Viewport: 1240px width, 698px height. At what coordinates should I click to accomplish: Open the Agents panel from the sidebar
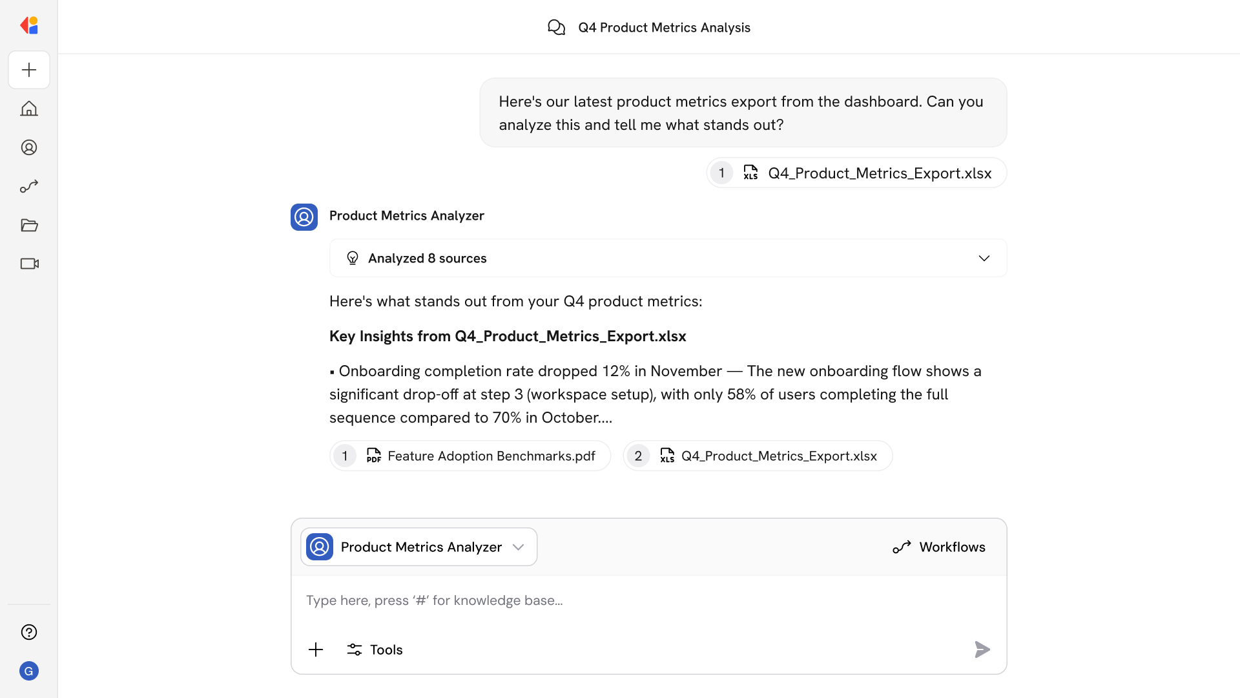28,147
